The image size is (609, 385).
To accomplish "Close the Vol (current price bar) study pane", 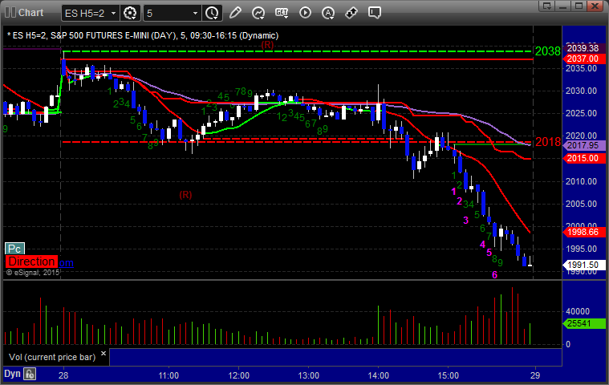I will point(104,353).
